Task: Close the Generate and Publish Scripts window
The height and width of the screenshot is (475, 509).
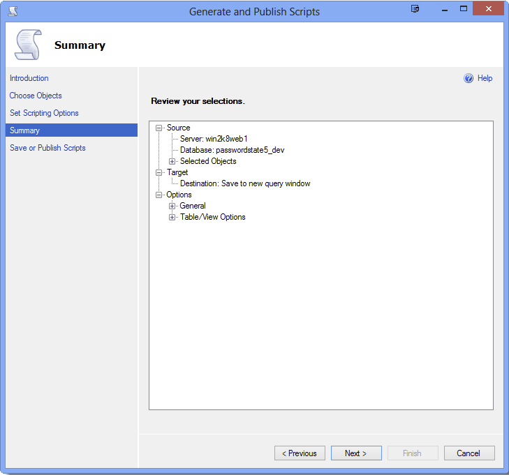Action: [x=488, y=9]
